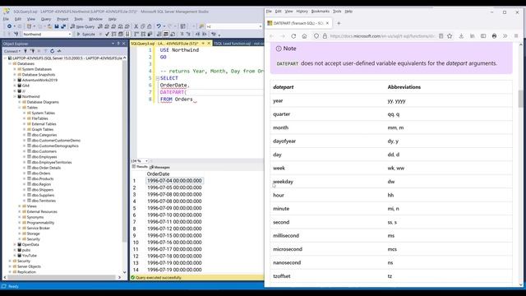Select the pubs database

26,250
